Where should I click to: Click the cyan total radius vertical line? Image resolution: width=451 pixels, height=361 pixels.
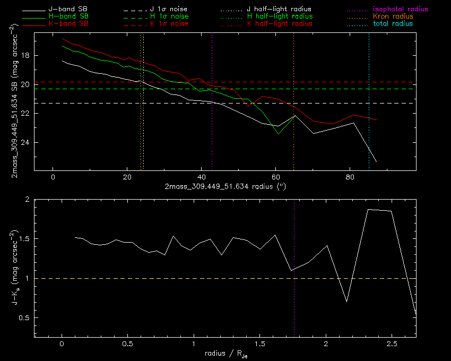click(x=369, y=101)
